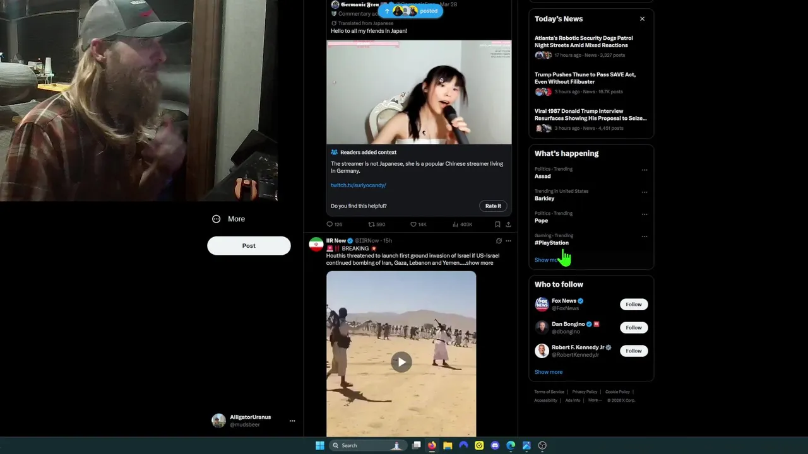Screen dimensions: 808x454
Task: Open NordVPN taskbar icon
Action: pyautogui.click(x=463, y=446)
